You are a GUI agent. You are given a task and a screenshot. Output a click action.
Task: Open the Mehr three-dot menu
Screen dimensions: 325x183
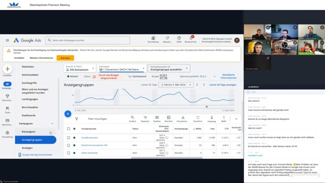pyautogui.click(x=224, y=117)
